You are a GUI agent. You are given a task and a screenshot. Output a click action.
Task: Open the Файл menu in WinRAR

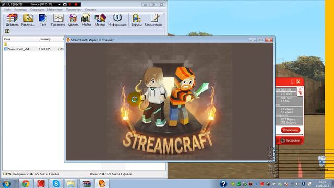pos(7,10)
